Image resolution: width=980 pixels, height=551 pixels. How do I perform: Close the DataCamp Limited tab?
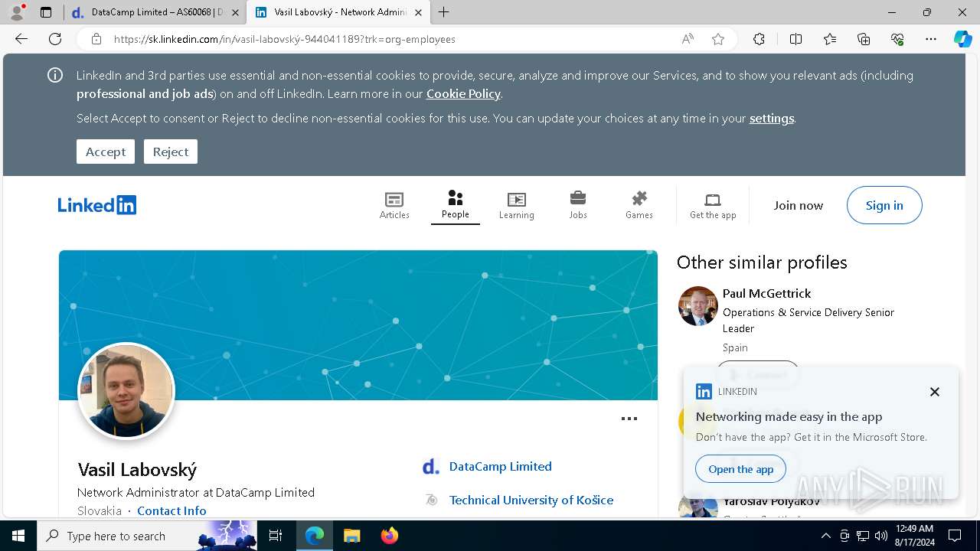[235, 12]
